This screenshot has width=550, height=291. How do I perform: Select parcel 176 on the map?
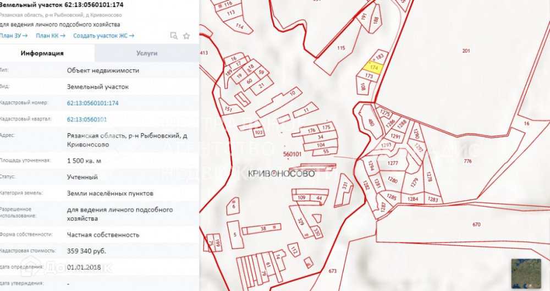tap(311, 130)
